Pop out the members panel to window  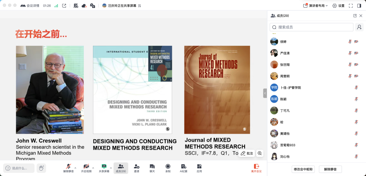pos(355,16)
